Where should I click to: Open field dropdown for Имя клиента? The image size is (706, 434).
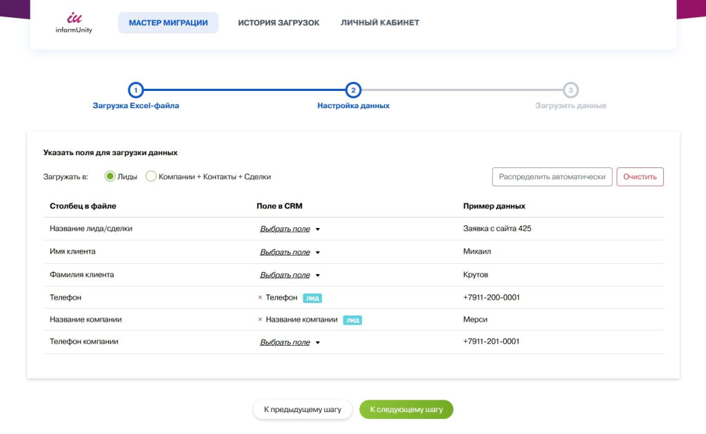coord(290,252)
